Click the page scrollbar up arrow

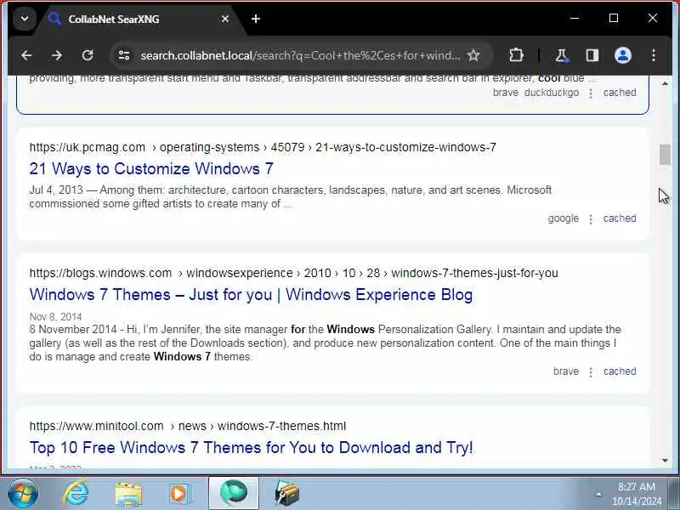tap(665, 83)
